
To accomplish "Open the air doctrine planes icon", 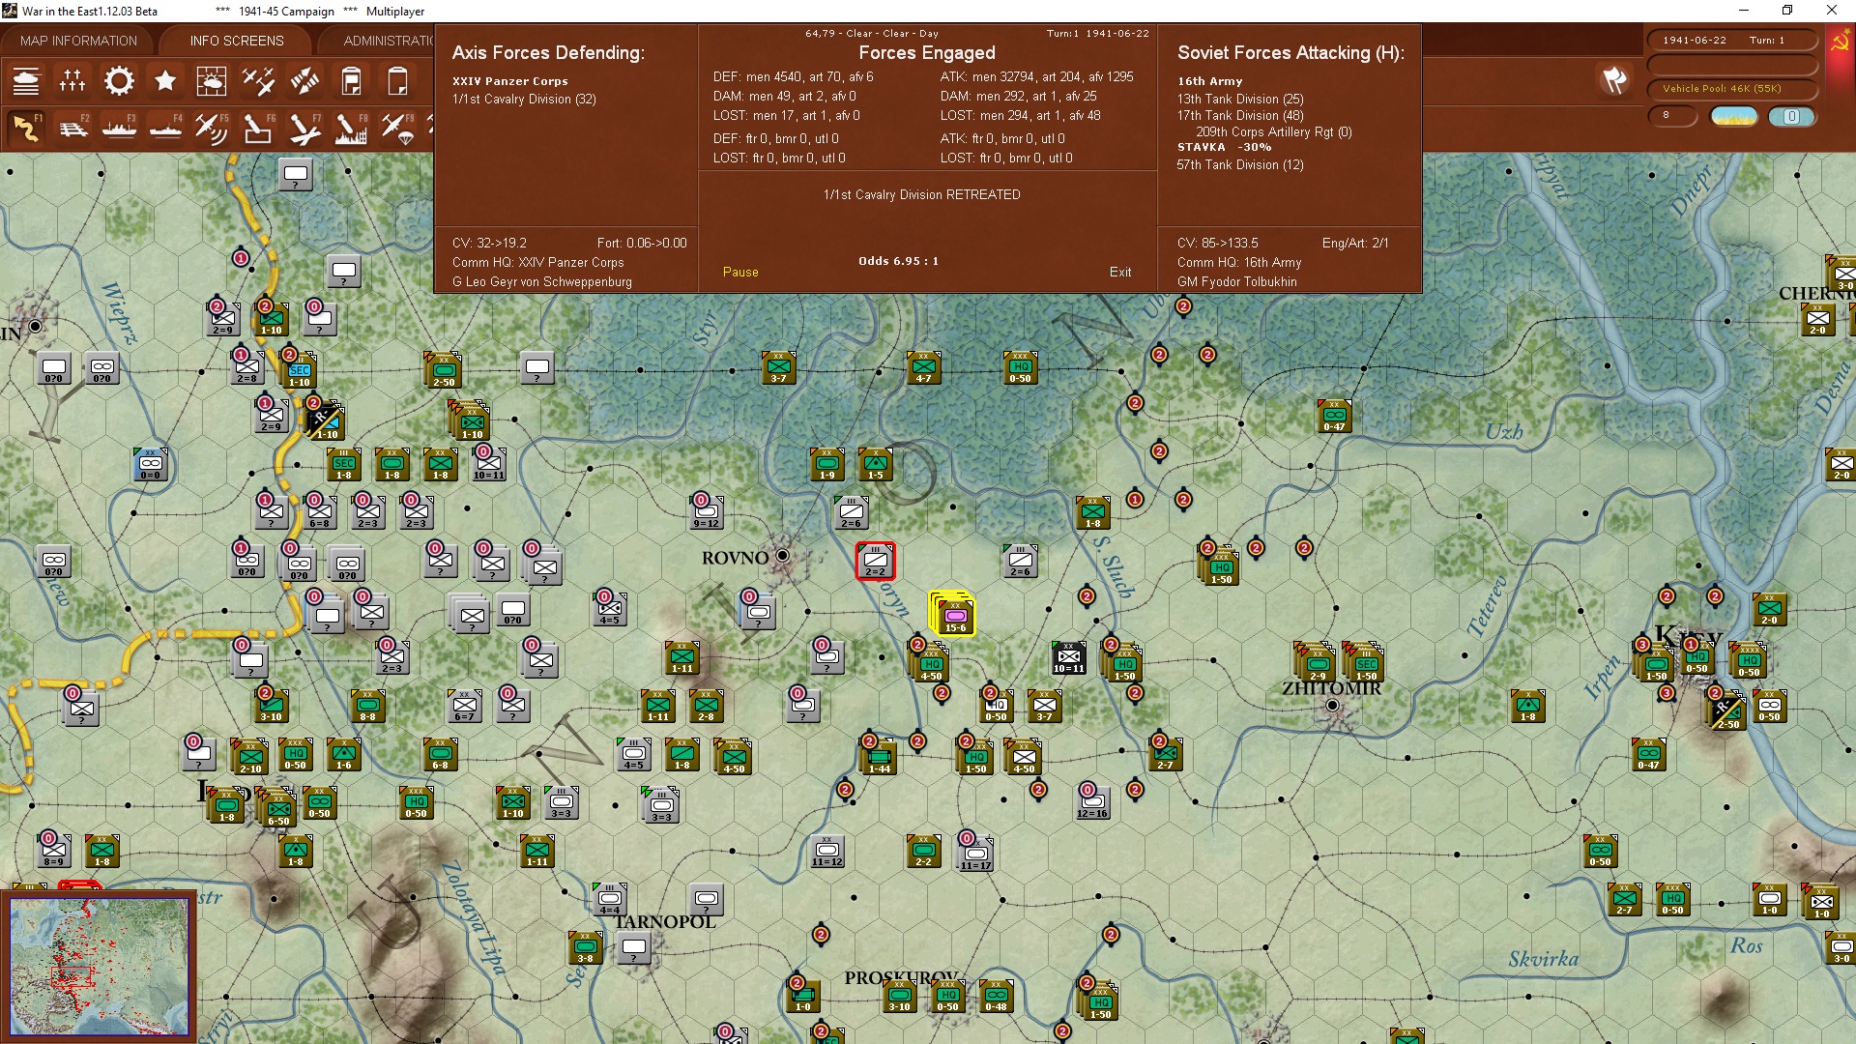I will coord(258,81).
